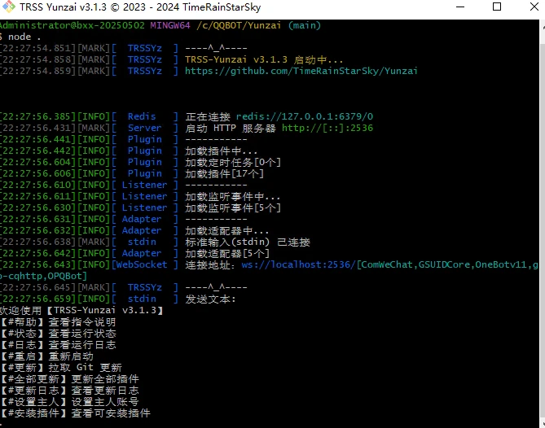Screen dimensions: 545x428
Task: Click the '【#重启】重新启动' line
Action: coord(46,356)
